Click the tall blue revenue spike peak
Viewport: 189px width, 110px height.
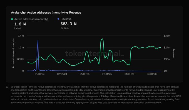point(38,40)
